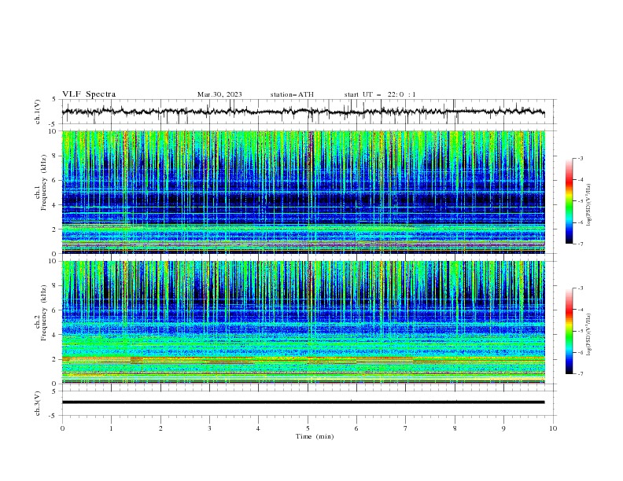Click time axis tick label "7"
The image size is (623, 481).
406,428
